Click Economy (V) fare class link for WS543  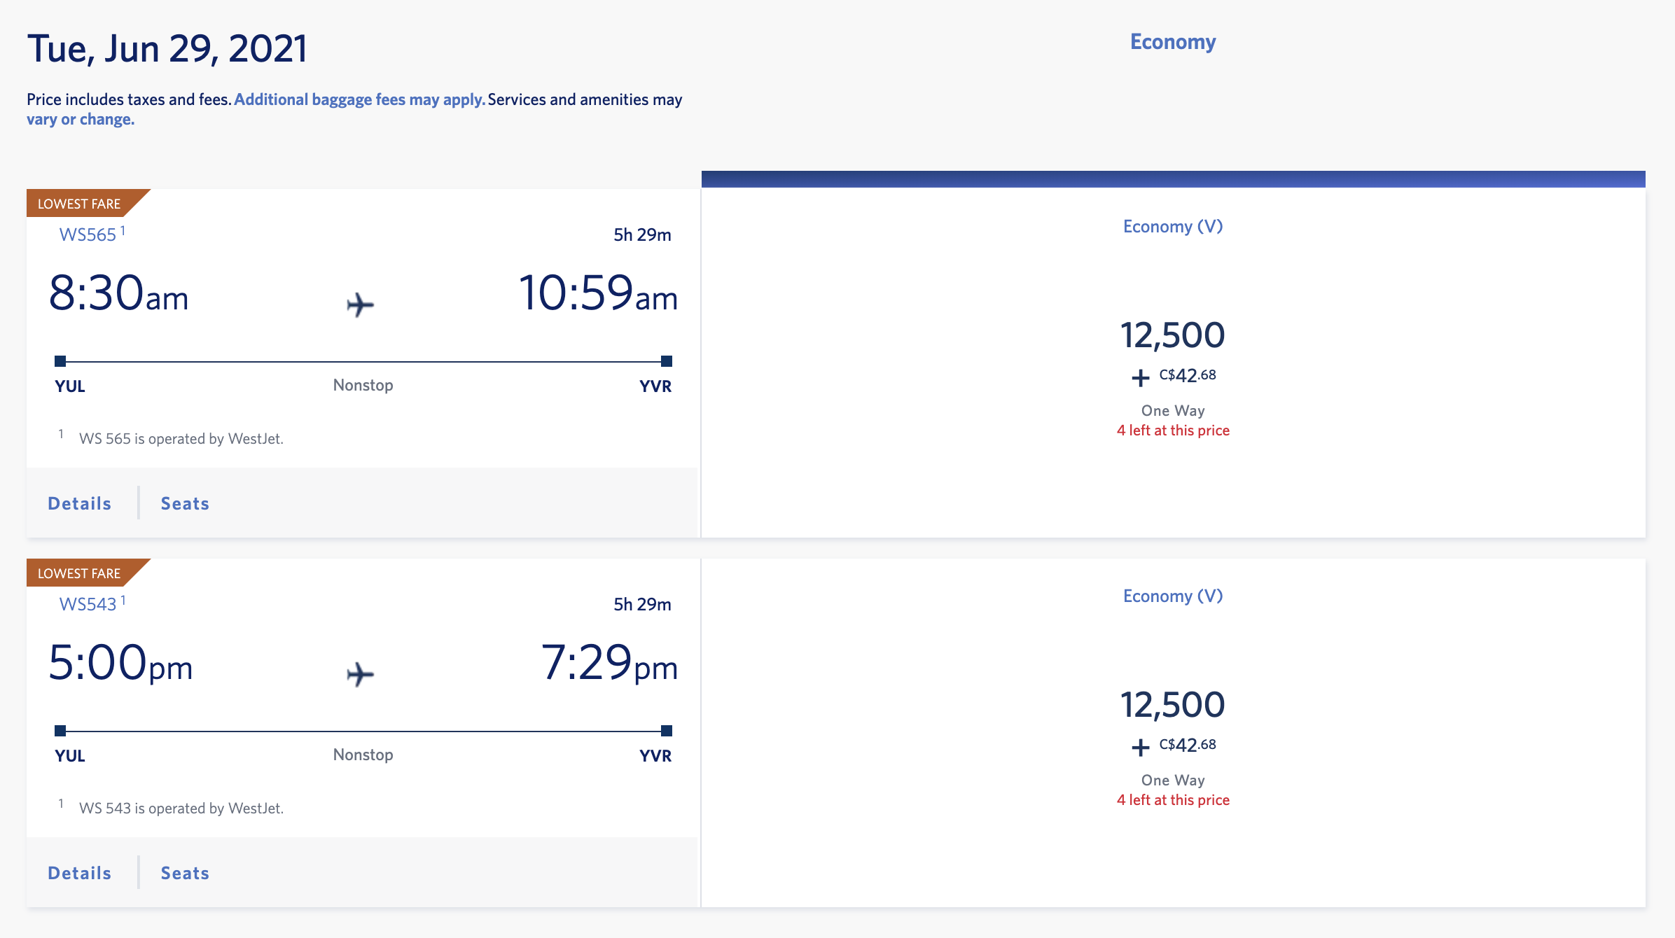(x=1173, y=596)
